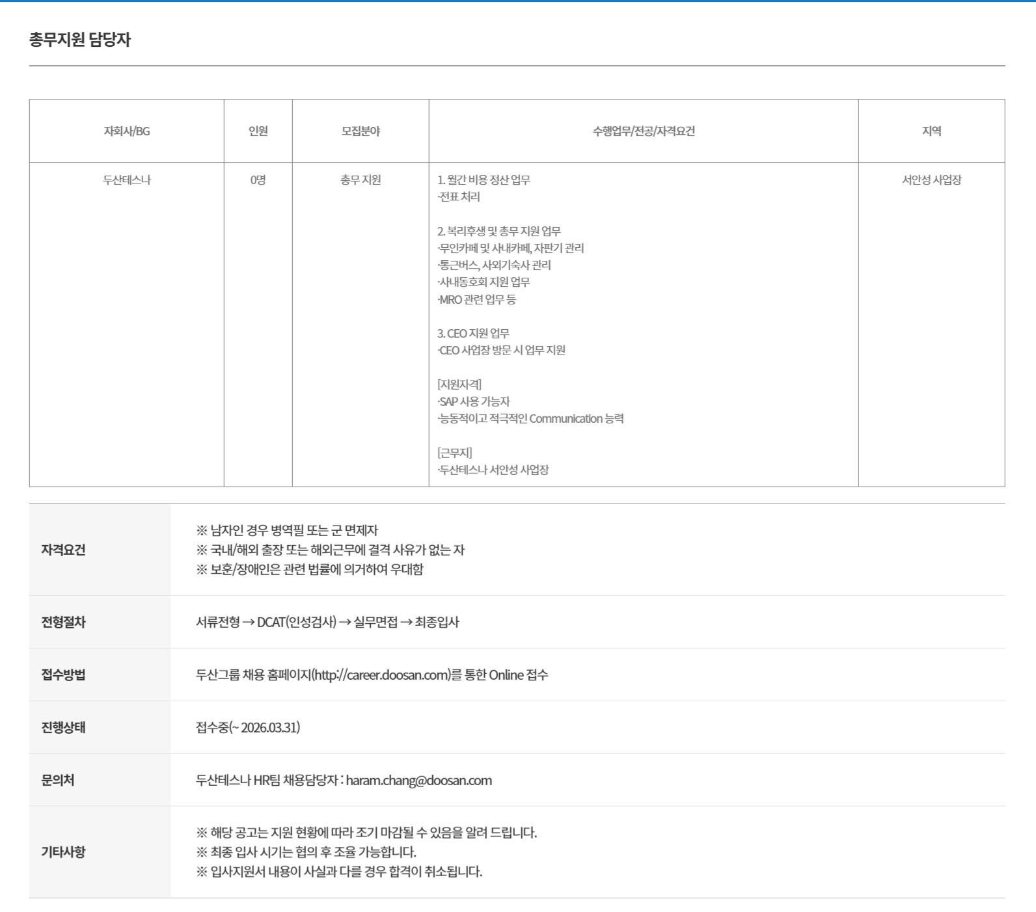Click the SAP 사용 가능자 requirement line
The height and width of the screenshot is (912, 1036).
point(474,402)
